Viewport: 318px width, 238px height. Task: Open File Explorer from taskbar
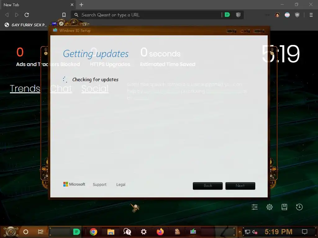[x=111, y=232]
